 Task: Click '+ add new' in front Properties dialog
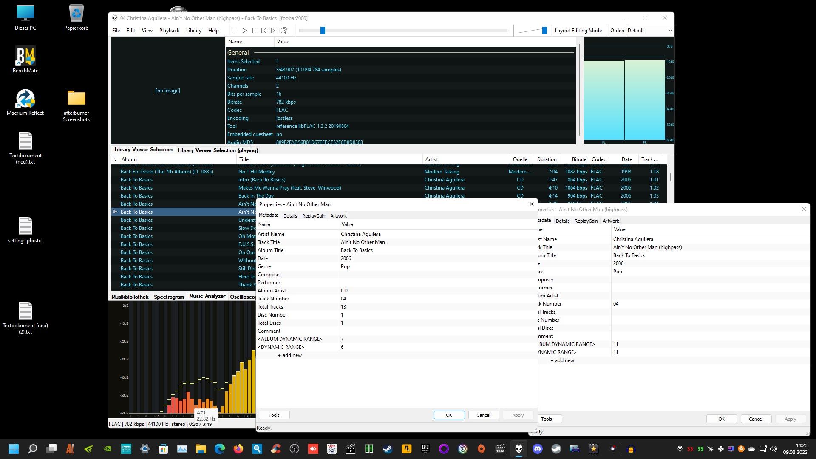(x=290, y=355)
